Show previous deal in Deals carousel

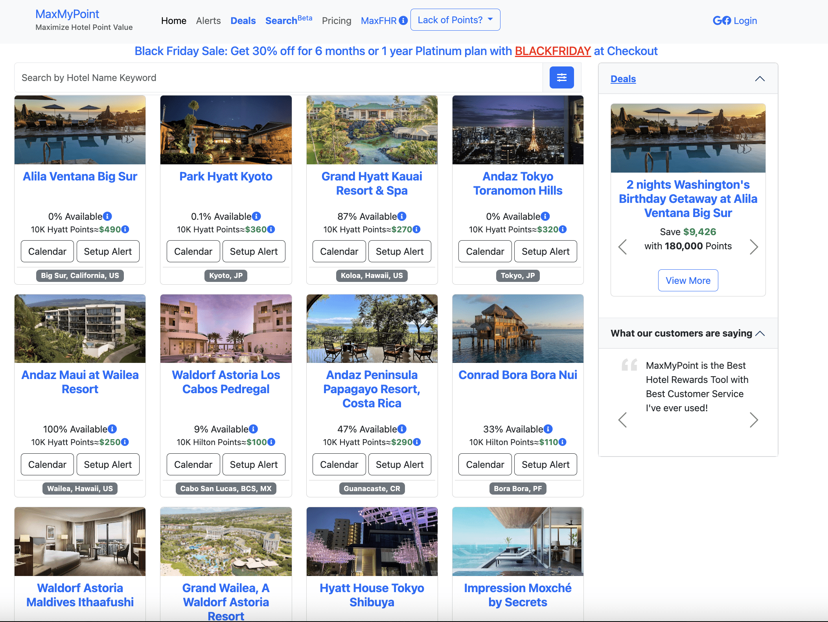(622, 247)
